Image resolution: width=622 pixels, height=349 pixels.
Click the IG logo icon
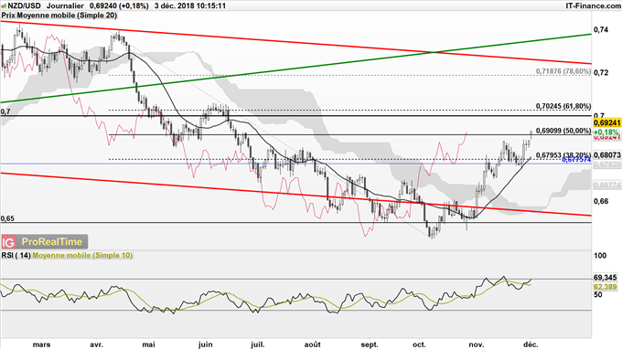point(9,241)
